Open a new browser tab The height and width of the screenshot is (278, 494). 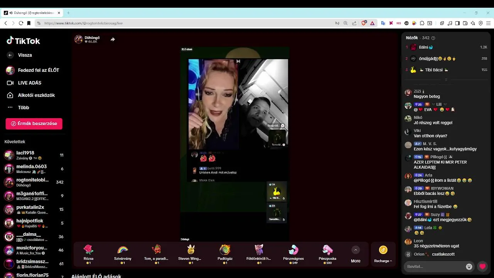68,13
